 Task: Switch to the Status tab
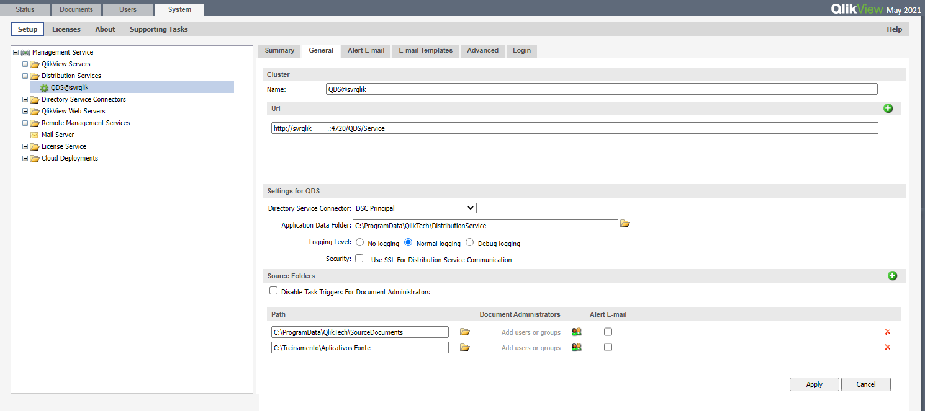pos(25,9)
